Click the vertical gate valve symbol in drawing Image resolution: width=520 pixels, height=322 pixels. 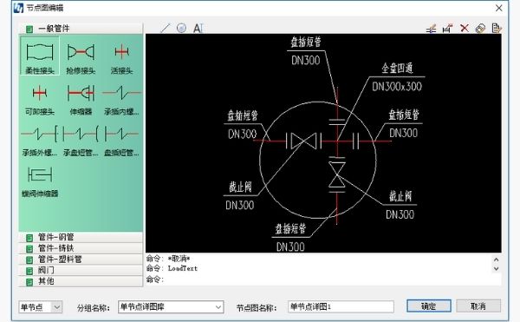click(336, 174)
